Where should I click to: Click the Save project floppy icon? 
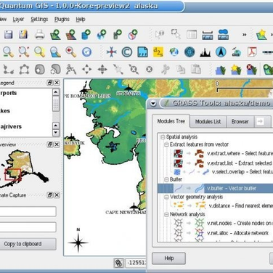click(x=8, y=35)
